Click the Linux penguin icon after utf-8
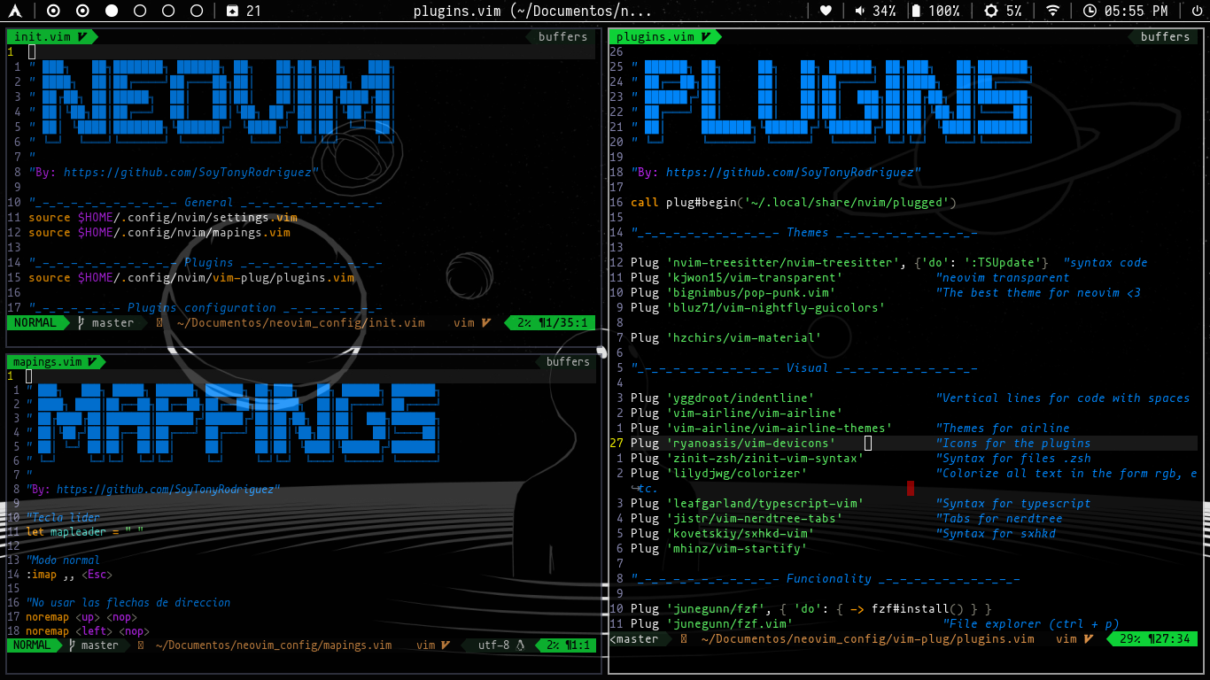Screen dimensions: 1210x680 pyautogui.click(x=521, y=645)
